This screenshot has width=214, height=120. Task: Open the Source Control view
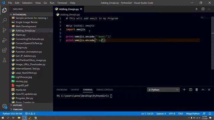[4, 30]
